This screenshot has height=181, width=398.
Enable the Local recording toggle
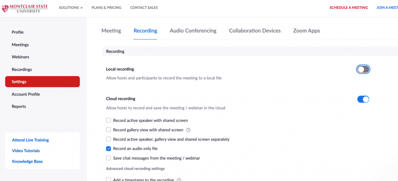[363, 70]
